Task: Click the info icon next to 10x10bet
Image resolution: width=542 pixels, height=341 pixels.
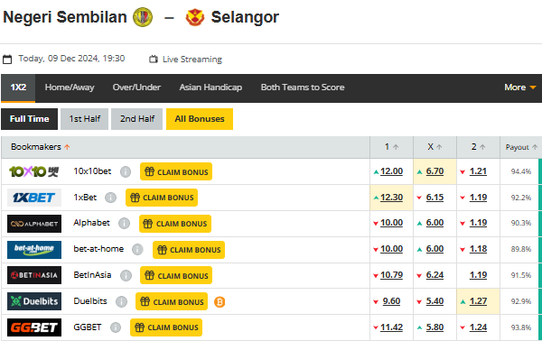Action: [126, 171]
